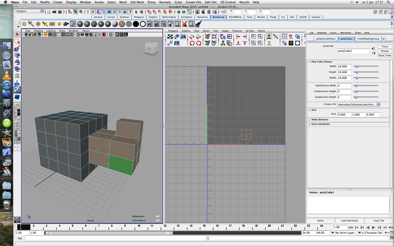The width and height of the screenshot is (394, 246).
Task: Enable textured display (red cube) in viewport
Action: (x=104, y=35)
